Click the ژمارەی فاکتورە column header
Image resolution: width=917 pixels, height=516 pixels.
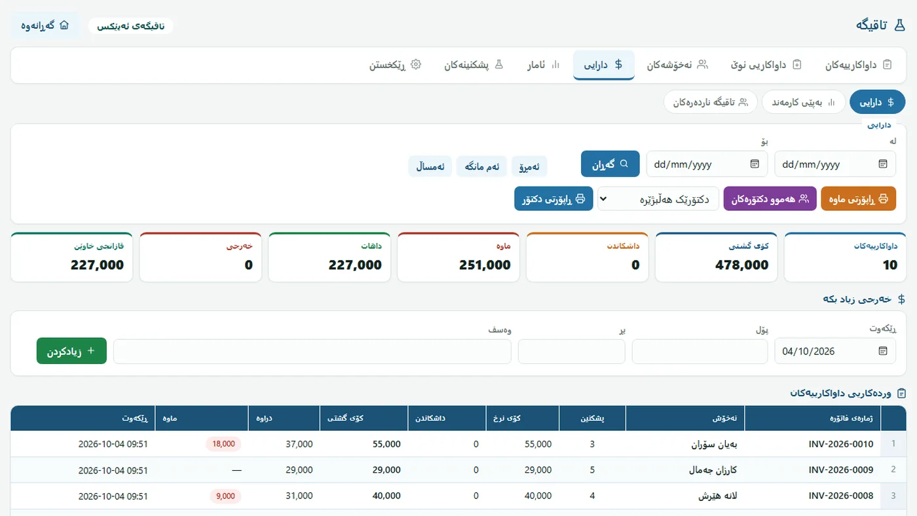tap(812, 418)
